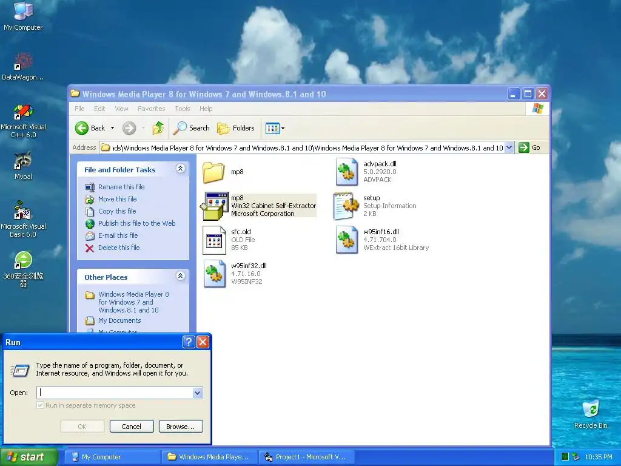
Task: Open the Help menu
Action: tap(206, 109)
